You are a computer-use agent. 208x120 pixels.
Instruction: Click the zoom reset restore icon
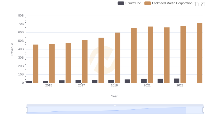(x=203, y=4)
